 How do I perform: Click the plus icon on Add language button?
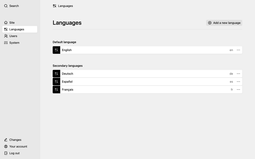pos(210,23)
